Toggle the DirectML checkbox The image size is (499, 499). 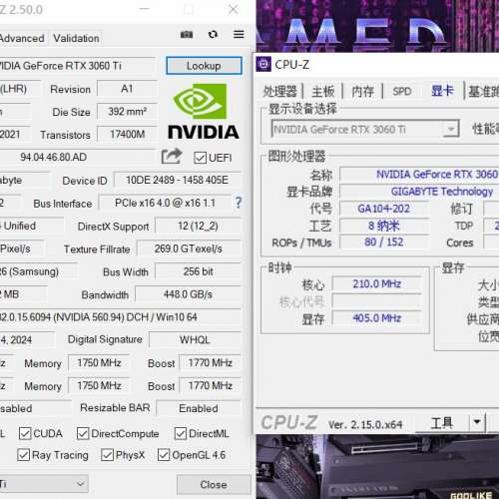click(x=181, y=433)
